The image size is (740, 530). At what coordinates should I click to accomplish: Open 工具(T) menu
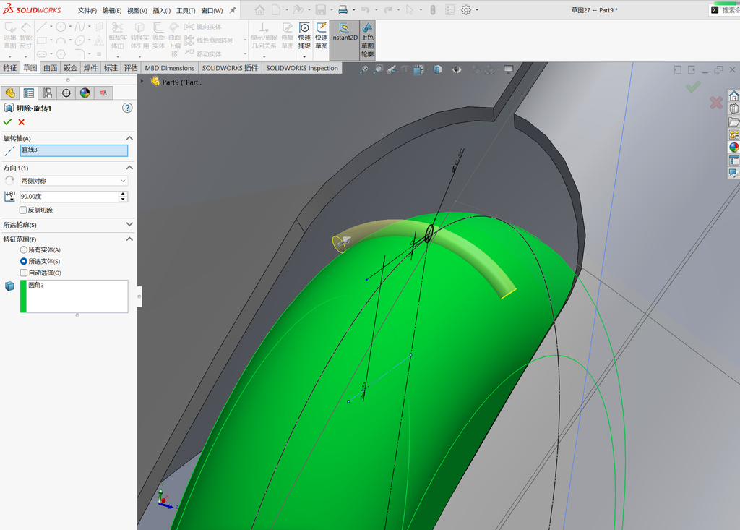186,10
